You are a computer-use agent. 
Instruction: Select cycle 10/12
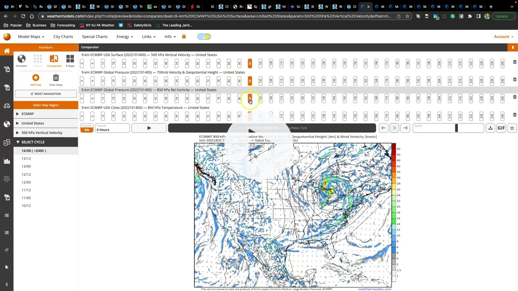click(x=26, y=206)
